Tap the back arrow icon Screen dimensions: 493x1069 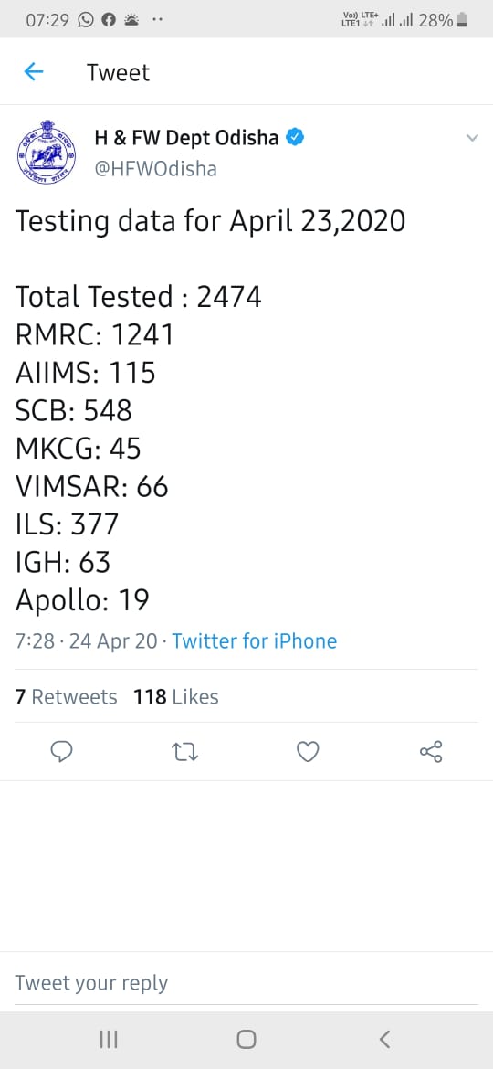(x=34, y=71)
